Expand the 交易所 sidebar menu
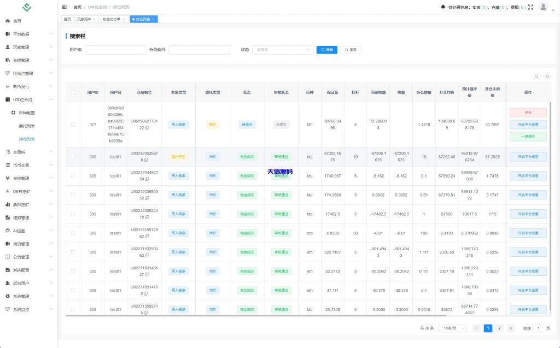560x348 pixels. click(28, 152)
